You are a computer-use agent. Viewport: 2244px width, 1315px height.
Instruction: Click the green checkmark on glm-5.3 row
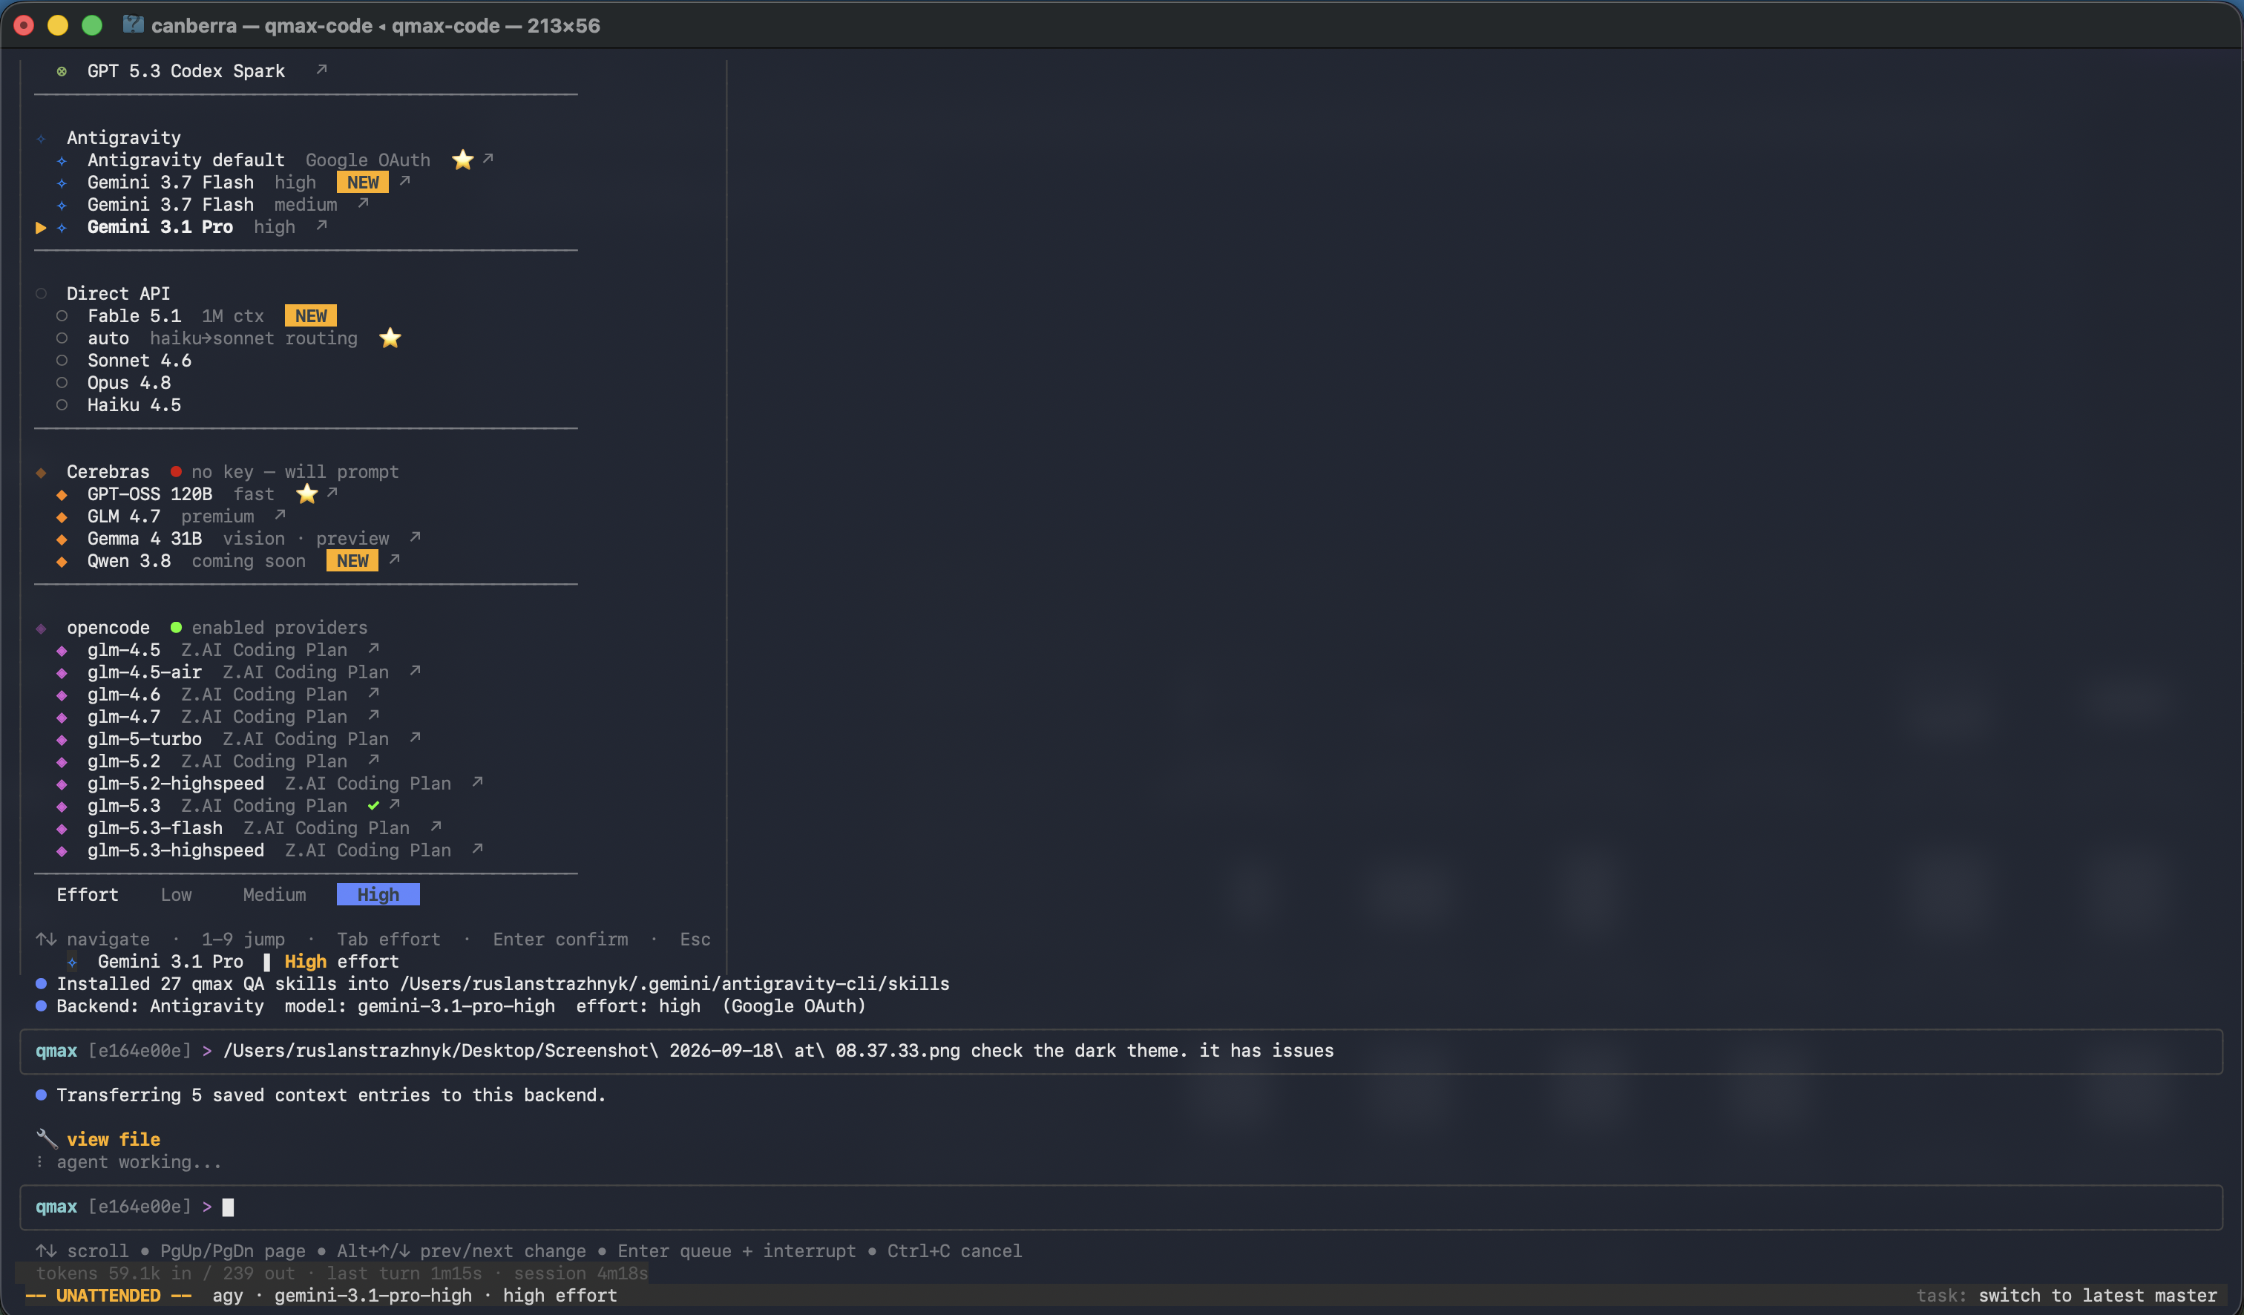[373, 805]
